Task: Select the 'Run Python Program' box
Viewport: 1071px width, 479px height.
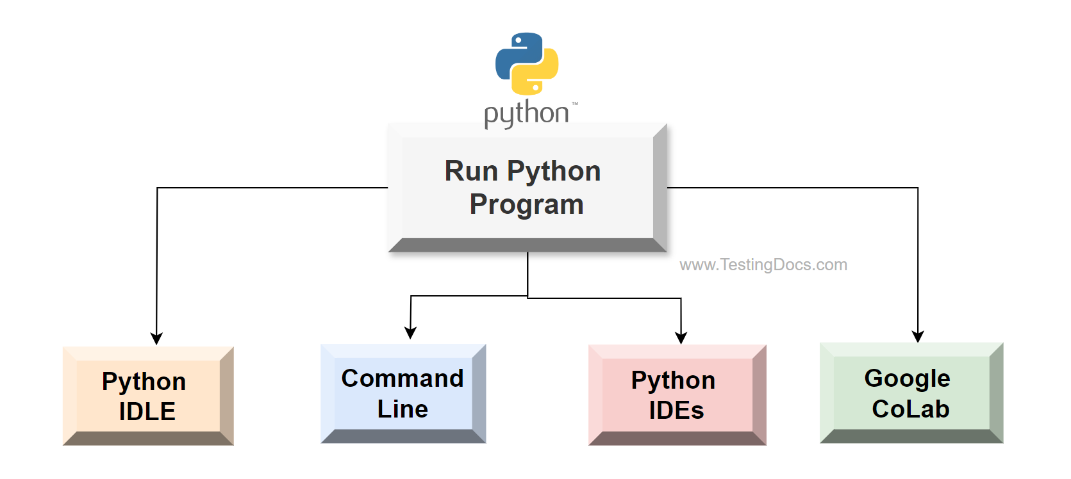Action: tap(527, 188)
